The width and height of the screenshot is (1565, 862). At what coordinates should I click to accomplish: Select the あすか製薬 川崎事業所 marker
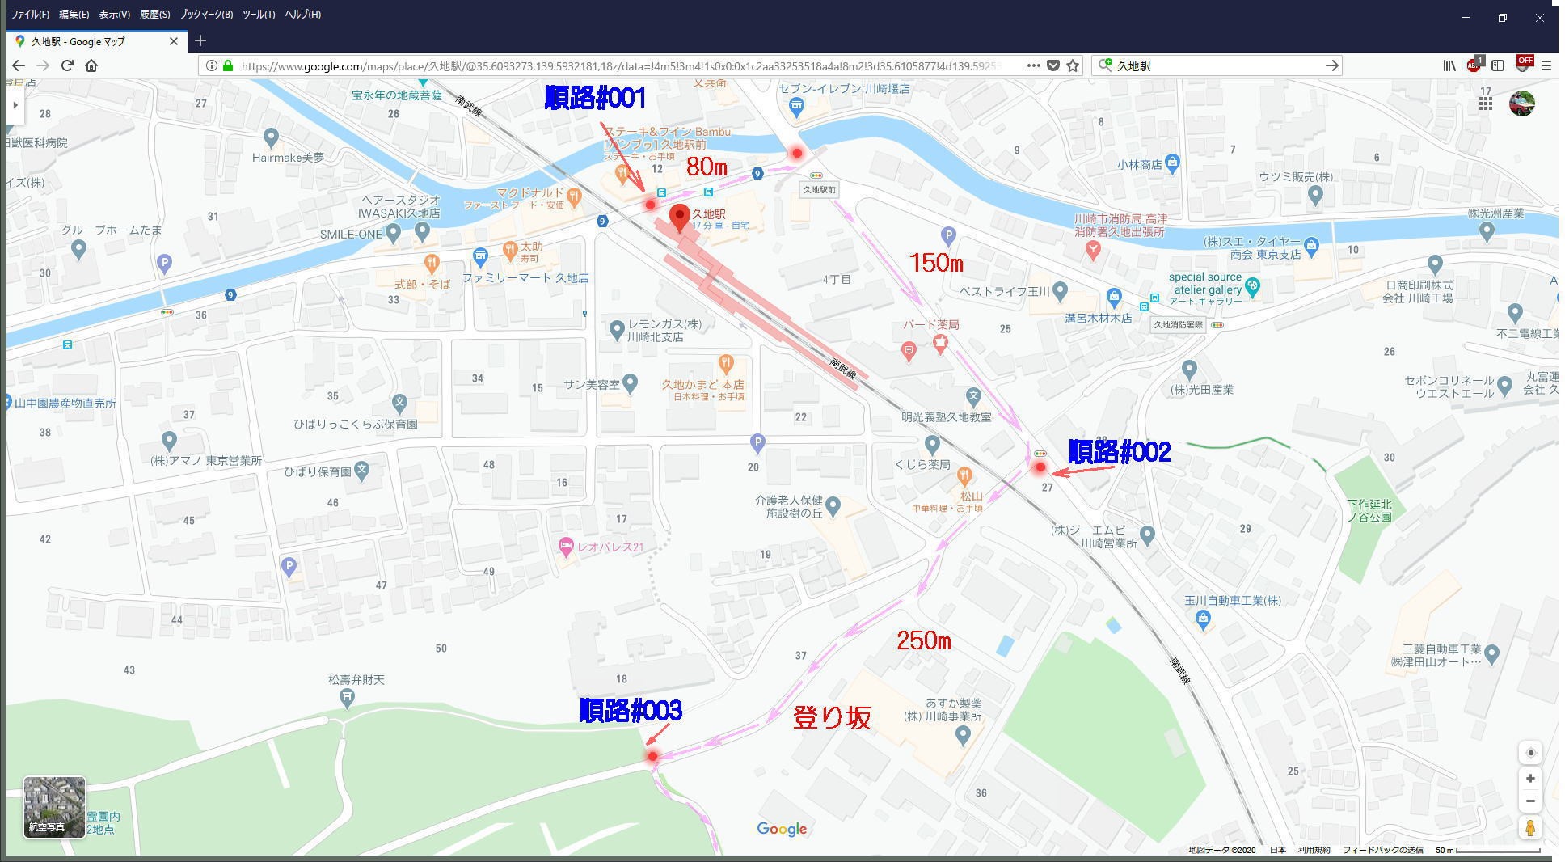pos(962,735)
